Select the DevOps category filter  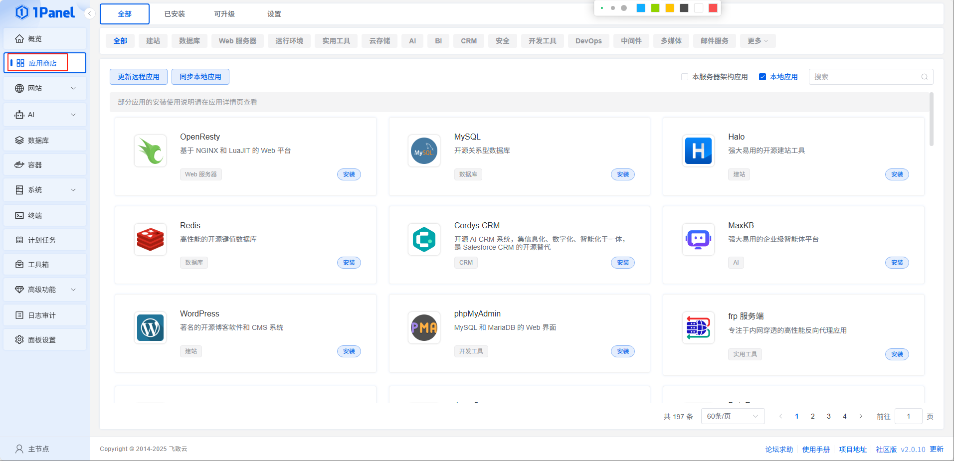pos(588,41)
